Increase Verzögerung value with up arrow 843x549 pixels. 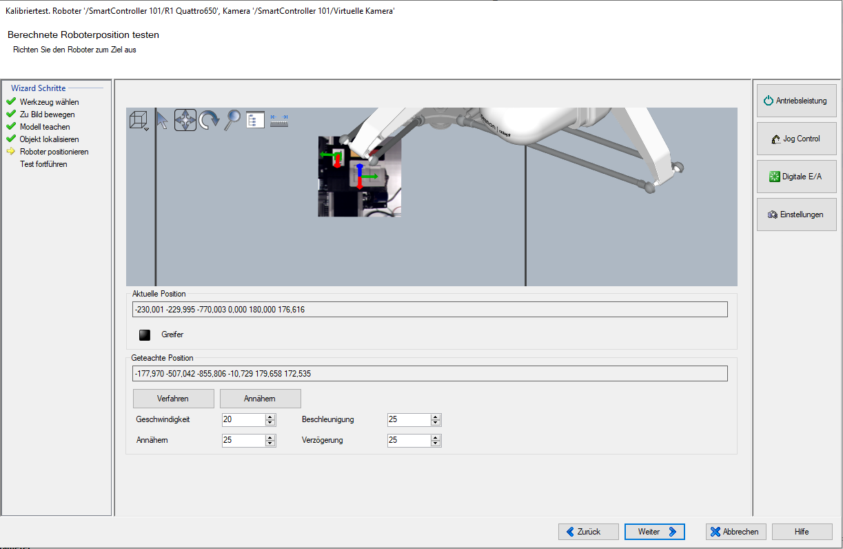point(436,437)
